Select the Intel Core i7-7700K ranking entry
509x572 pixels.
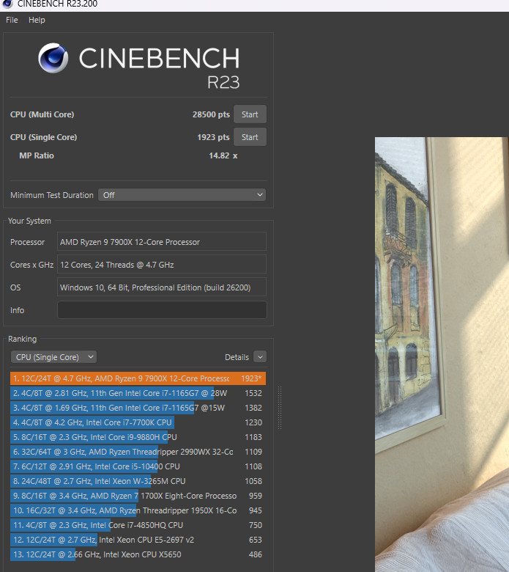tap(138, 422)
